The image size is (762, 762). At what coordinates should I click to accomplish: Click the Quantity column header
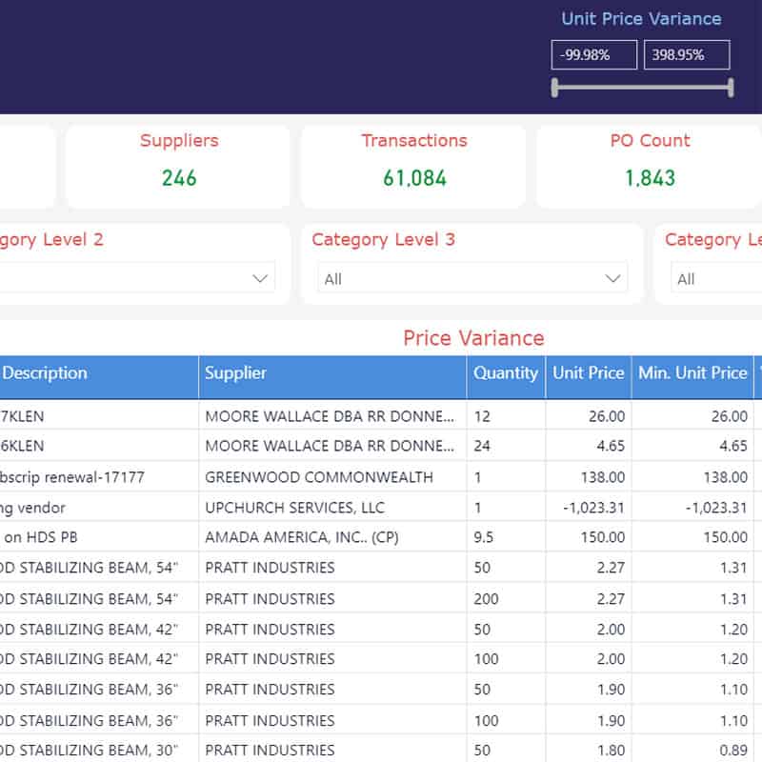coord(505,373)
